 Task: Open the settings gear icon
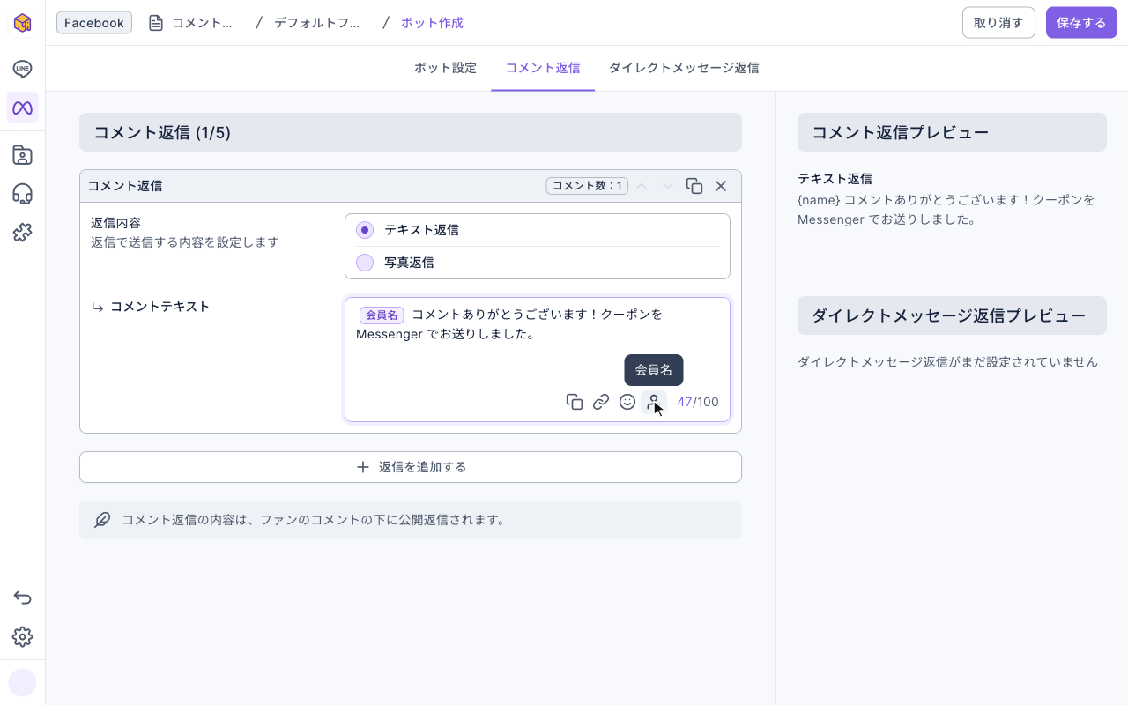click(x=23, y=636)
